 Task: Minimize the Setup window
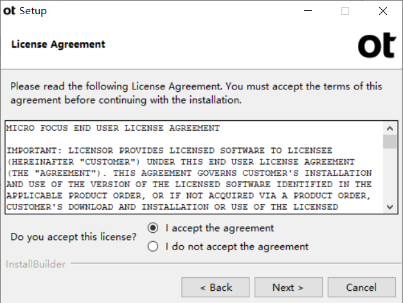(308, 11)
